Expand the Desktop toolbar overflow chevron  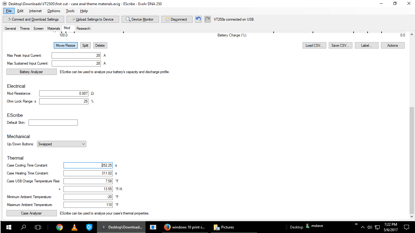(x=356, y=224)
